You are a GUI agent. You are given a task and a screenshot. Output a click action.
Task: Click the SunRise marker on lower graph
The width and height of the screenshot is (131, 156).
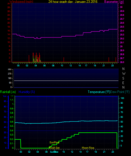point(54,143)
